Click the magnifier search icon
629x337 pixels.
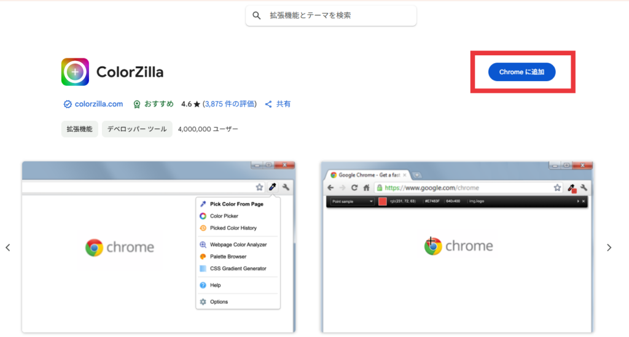[256, 15]
